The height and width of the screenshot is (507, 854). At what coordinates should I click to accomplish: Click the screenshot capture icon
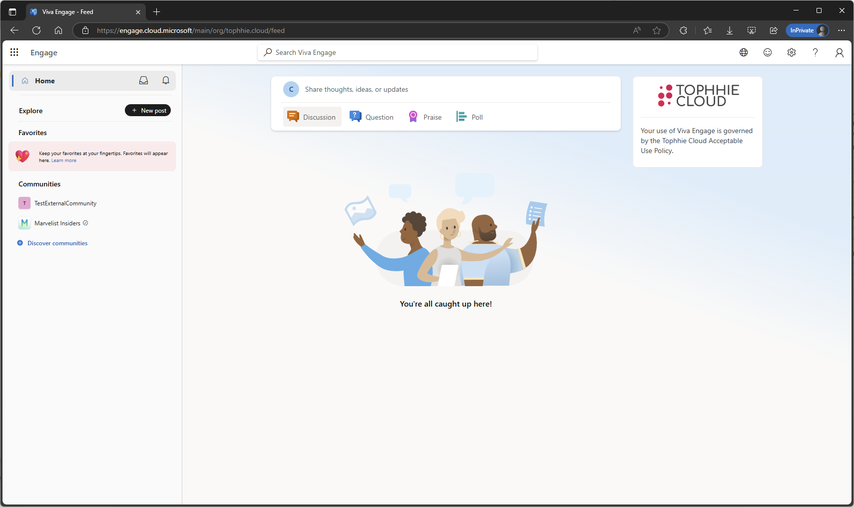pyautogui.click(x=752, y=30)
